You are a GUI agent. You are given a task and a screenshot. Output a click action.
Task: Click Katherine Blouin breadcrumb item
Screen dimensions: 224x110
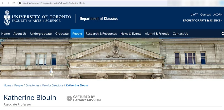(77, 85)
